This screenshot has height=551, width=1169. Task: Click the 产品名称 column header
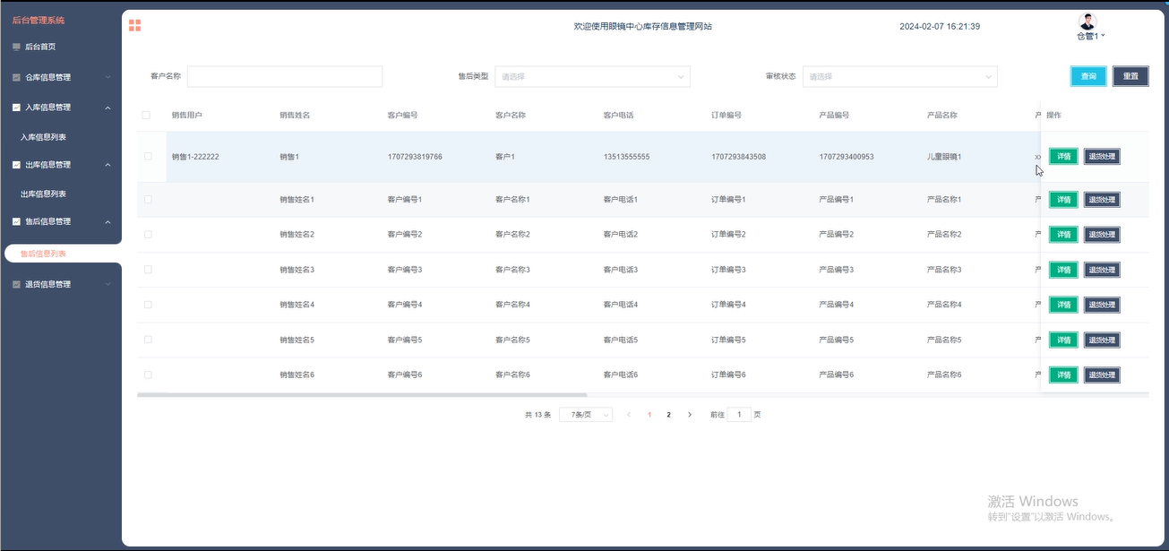942,116
